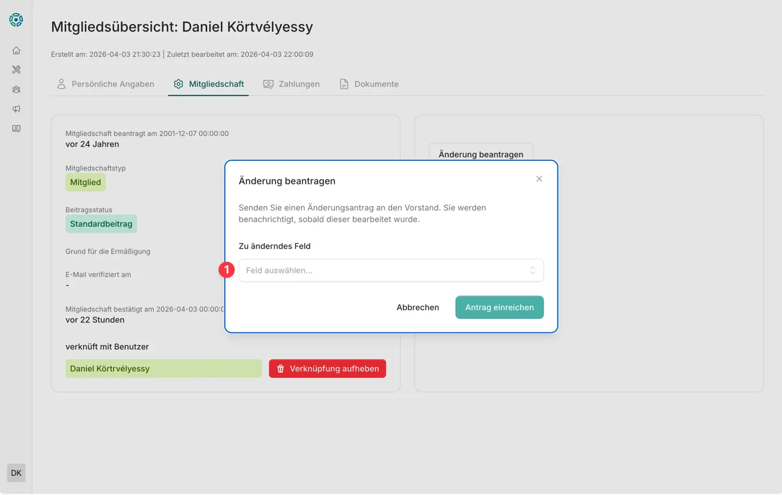Click Abbrechen to cancel the request
The height and width of the screenshot is (495, 782).
[418, 307]
